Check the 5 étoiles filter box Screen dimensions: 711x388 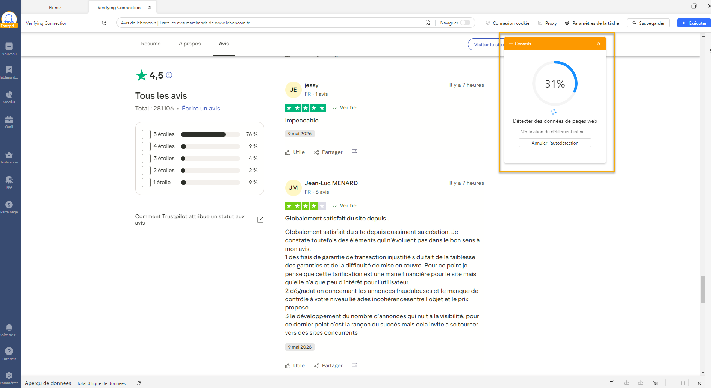146,134
